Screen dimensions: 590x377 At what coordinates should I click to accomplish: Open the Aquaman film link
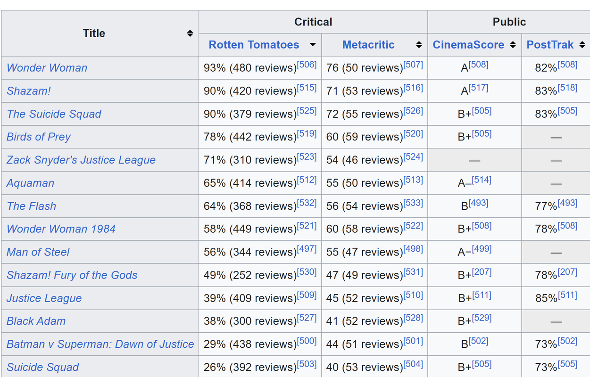30,183
